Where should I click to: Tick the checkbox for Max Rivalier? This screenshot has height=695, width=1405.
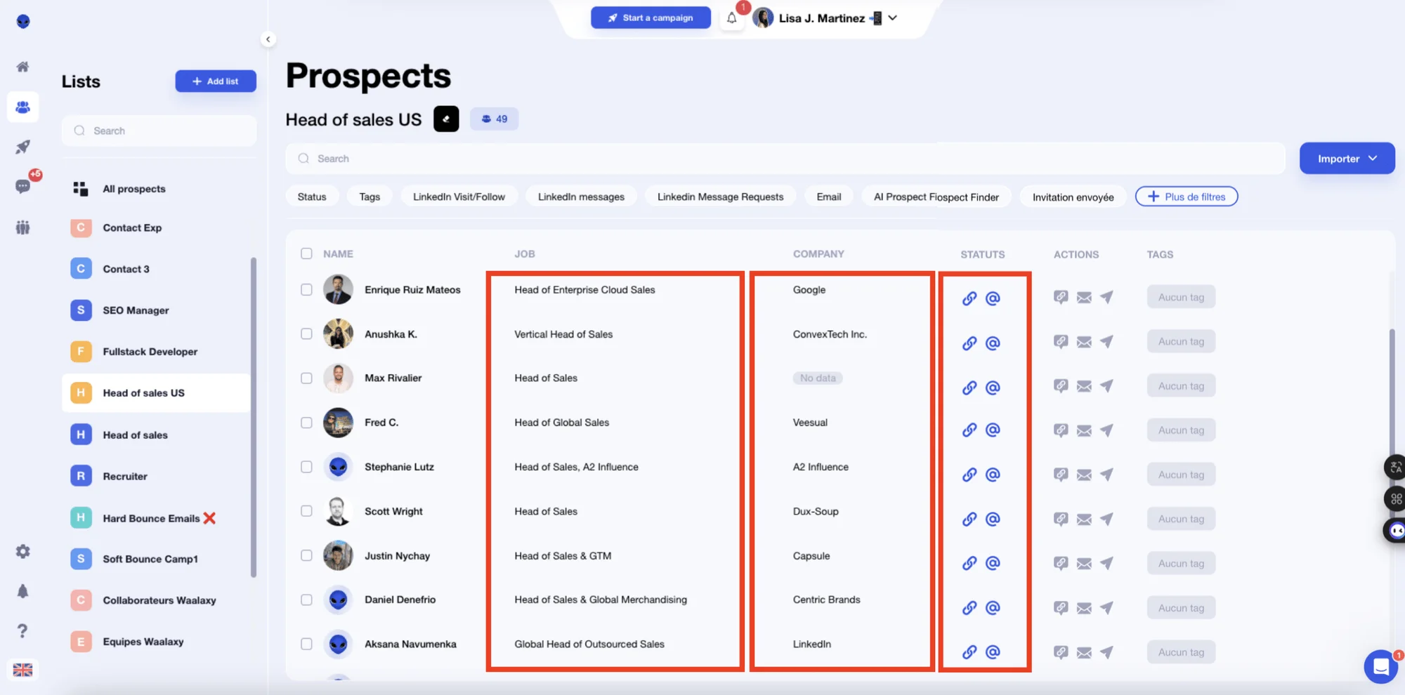(306, 378)
